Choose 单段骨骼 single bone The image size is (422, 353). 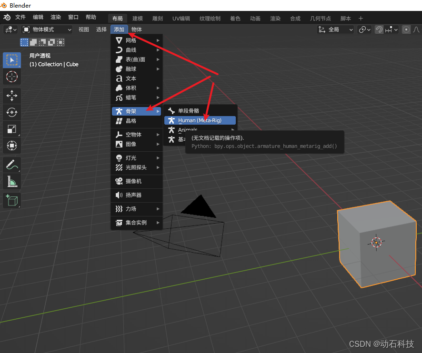point(200,111)
